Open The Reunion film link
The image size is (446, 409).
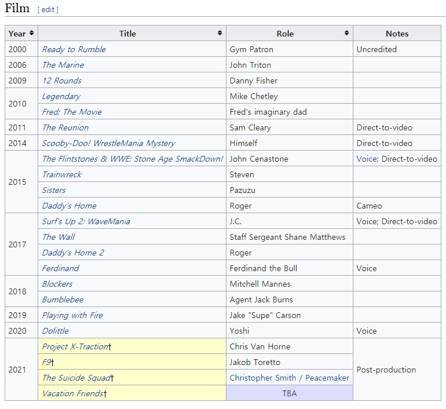tap(65, 127)
